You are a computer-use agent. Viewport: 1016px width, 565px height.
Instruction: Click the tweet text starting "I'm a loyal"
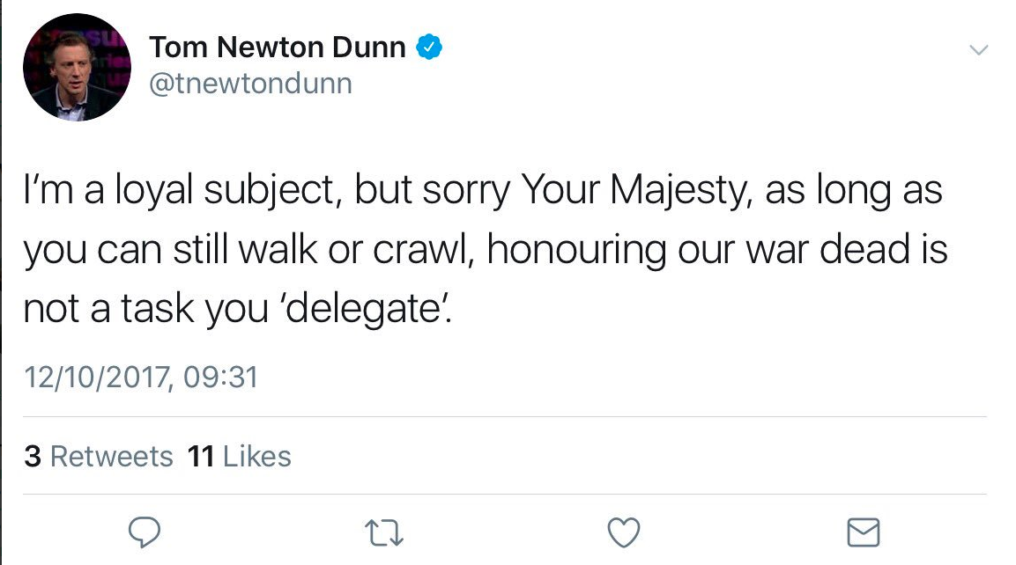(486, 249)
